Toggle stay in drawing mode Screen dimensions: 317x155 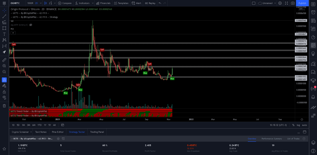point(4,86)
